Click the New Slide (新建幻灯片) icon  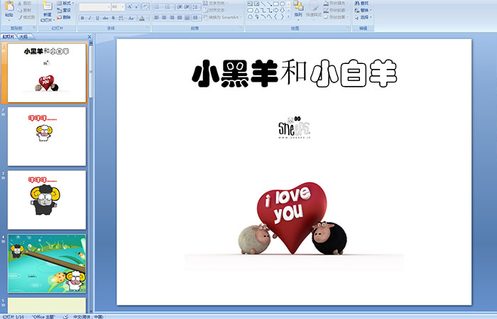click(48, 6)
